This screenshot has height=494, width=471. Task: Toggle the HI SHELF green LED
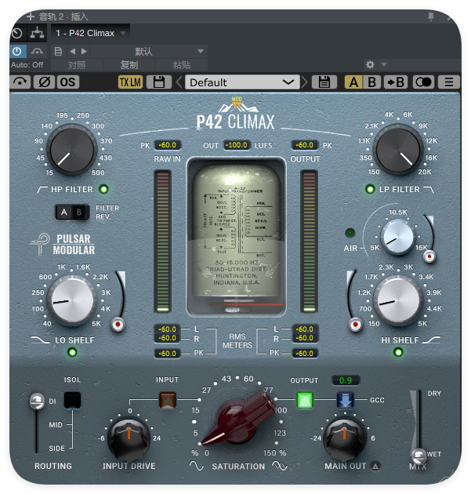click(398, 352)
